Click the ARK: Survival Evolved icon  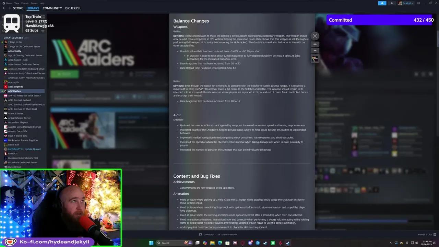tap(5, 100)
